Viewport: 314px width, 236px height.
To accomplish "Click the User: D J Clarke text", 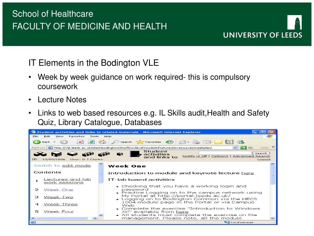I will (x=86, y=159).
